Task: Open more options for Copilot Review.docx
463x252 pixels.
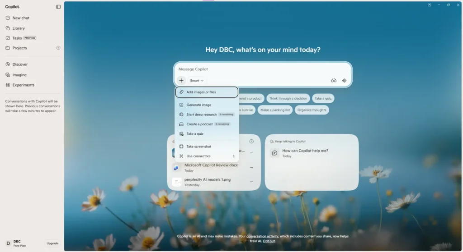Action: [x=251, y=168]
